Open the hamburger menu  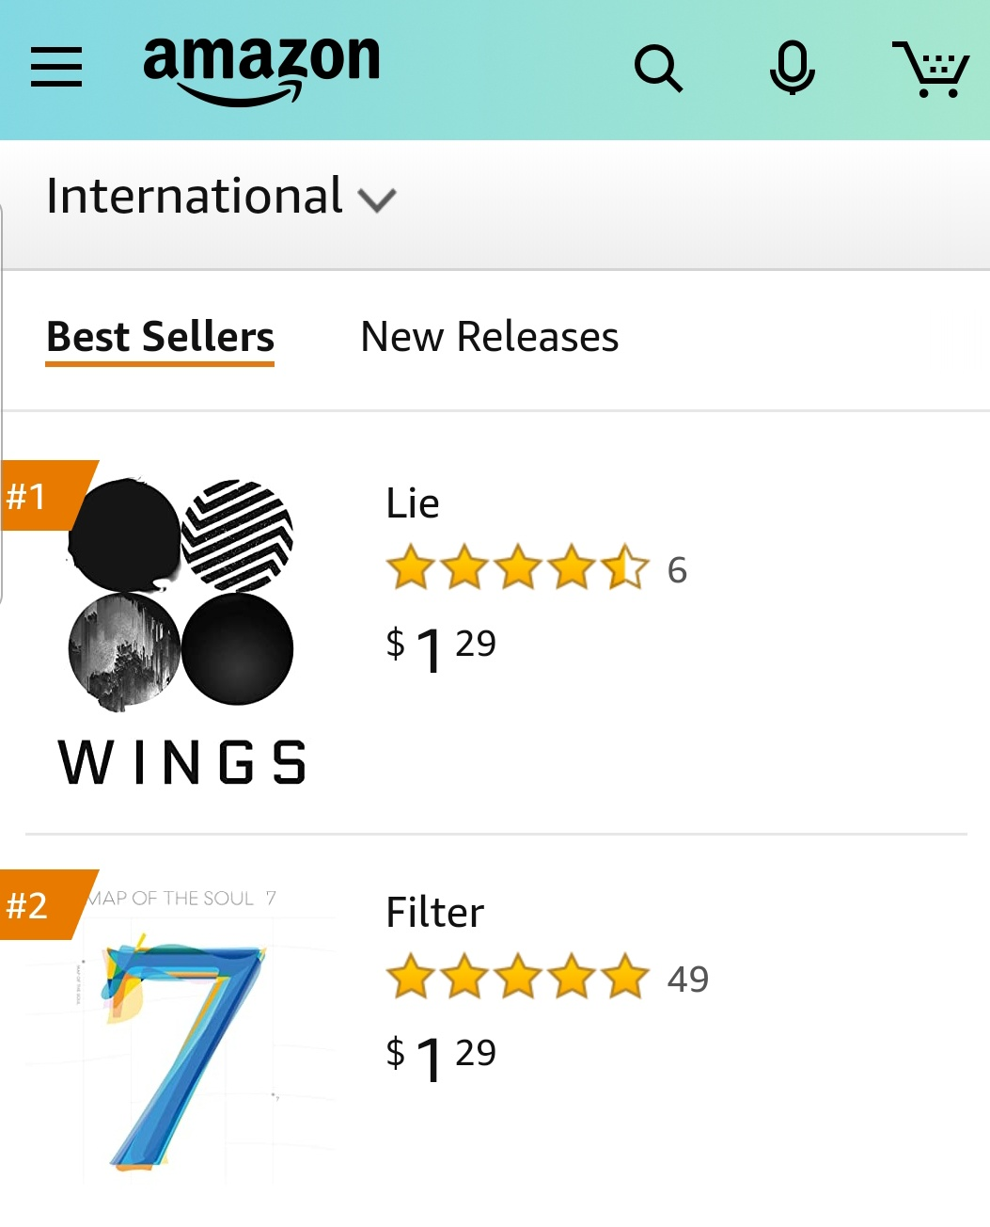pyautogui.click(x=56, y=68)
